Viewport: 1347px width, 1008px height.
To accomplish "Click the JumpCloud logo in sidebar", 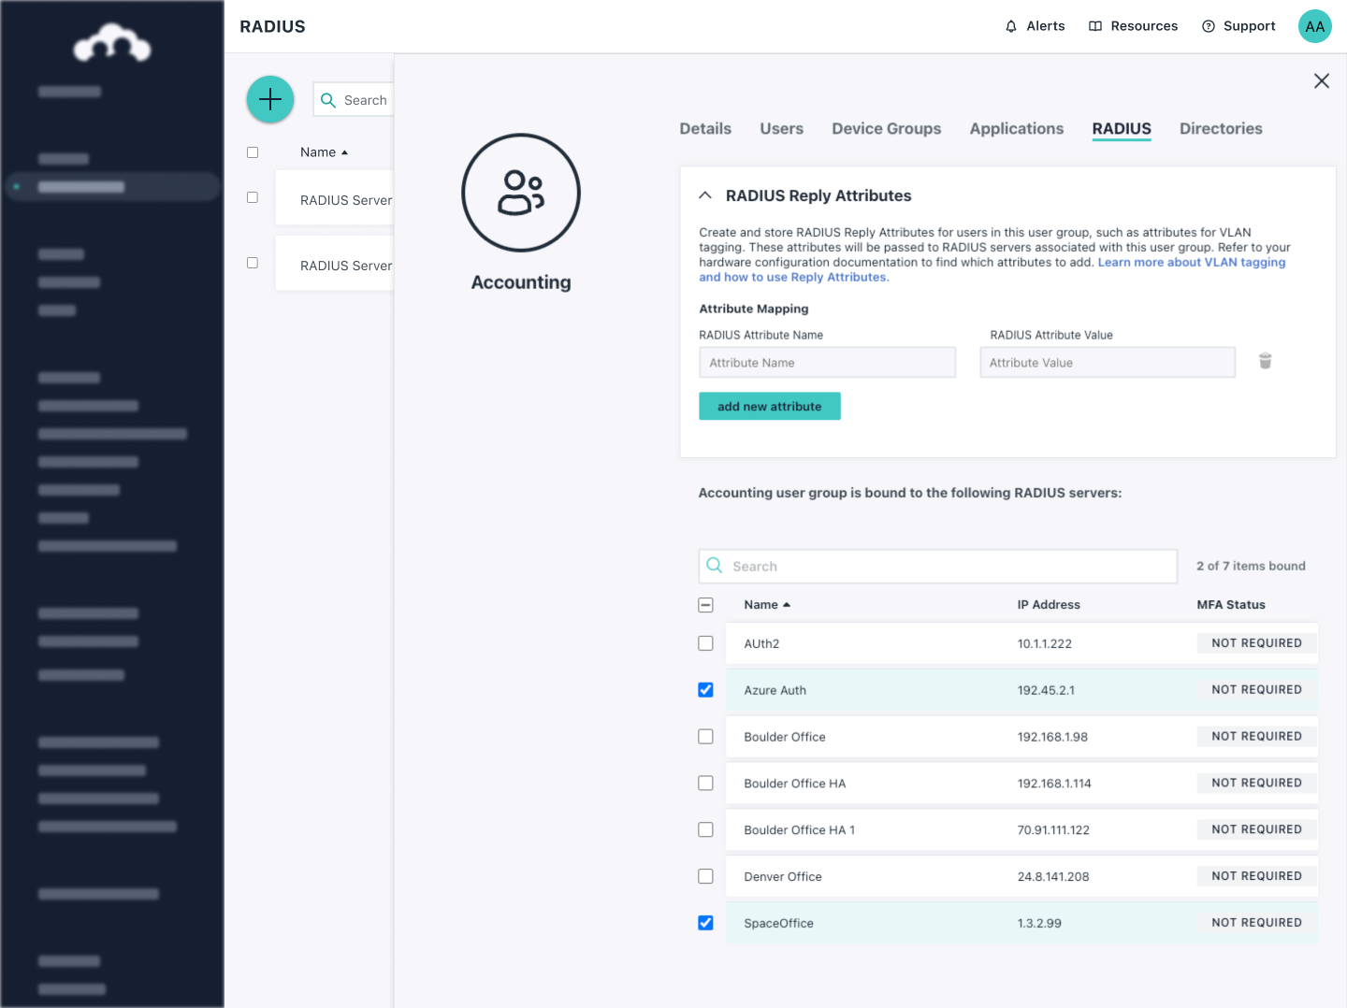I will click(112, 43).
